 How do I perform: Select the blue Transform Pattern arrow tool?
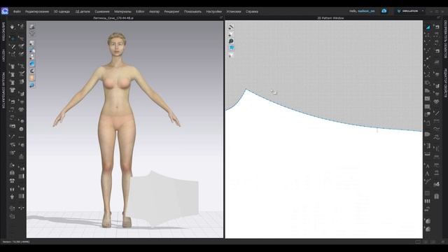tap(428, 27)
